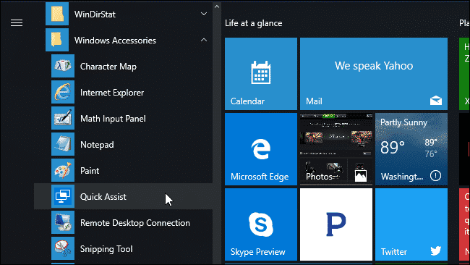Open Snipping Tool icon

click(x=63, y=248)
